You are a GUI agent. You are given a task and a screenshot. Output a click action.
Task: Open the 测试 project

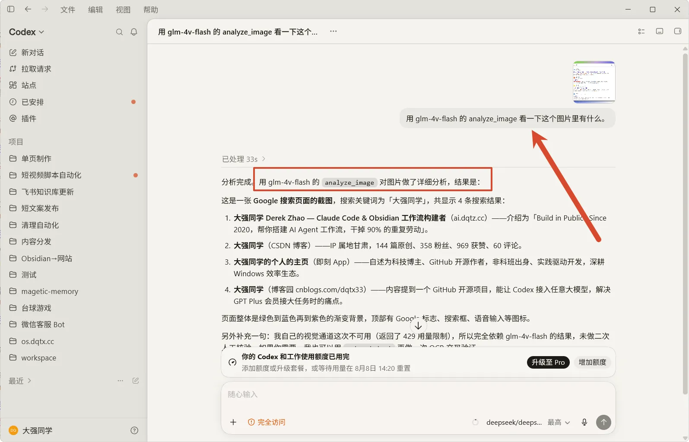pyautogui.click(x=29, y=275)
